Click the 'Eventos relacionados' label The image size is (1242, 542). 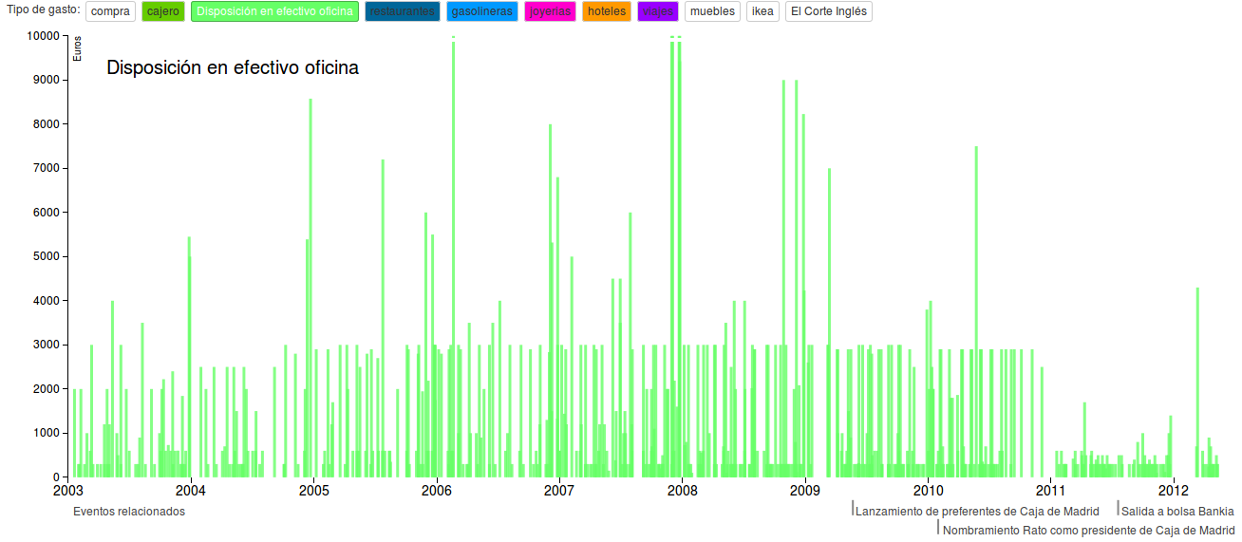click(x=129, y=512)
